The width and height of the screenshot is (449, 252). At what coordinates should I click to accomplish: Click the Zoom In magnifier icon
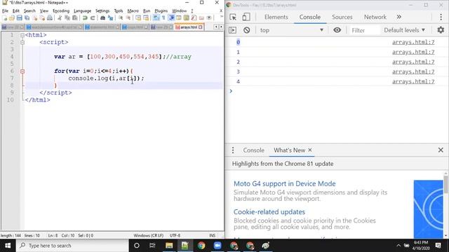(121, 18)
